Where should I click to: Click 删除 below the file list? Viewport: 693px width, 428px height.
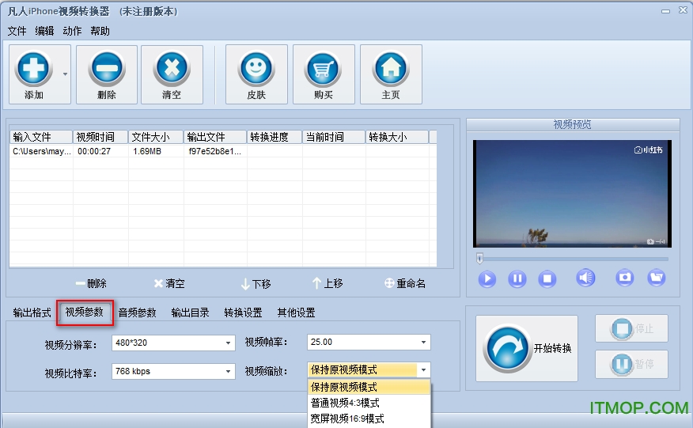click(x=91, y=283)
